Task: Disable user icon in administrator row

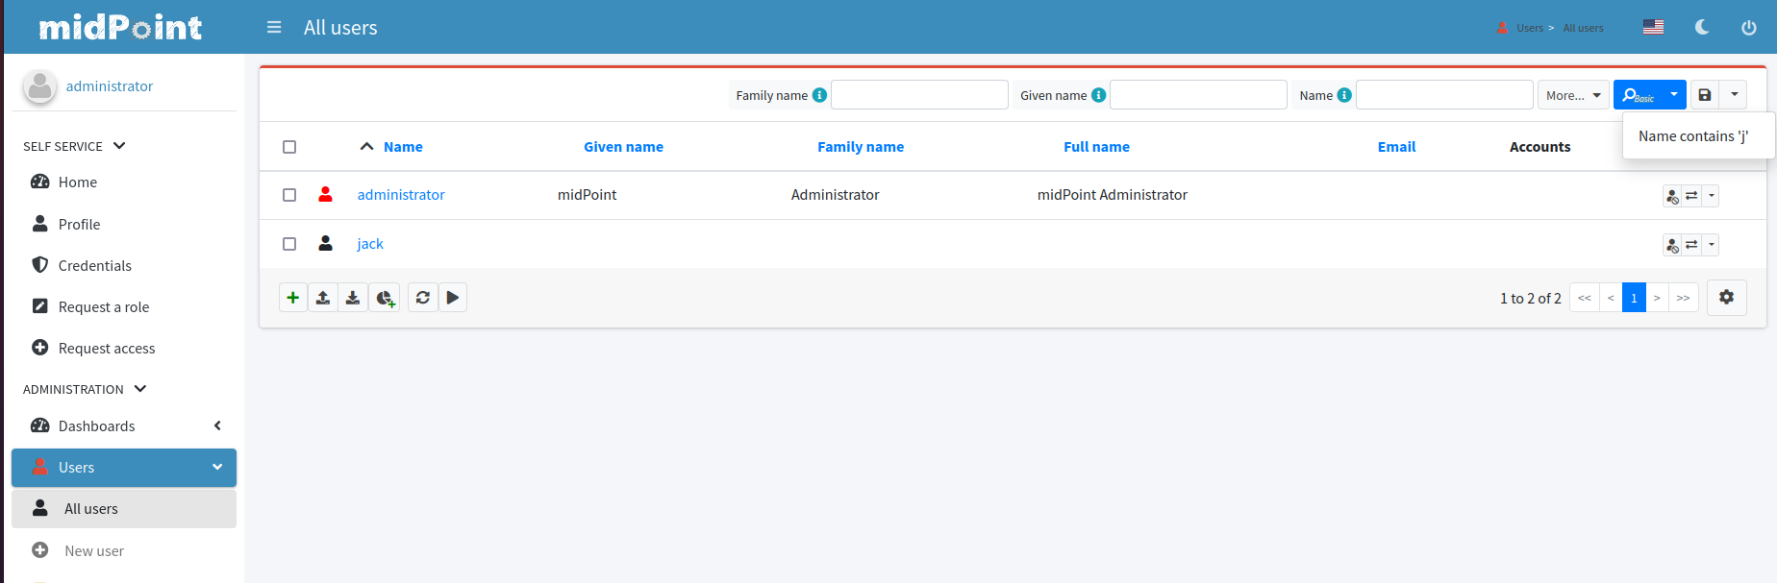Action: (x=1672, y=196)
